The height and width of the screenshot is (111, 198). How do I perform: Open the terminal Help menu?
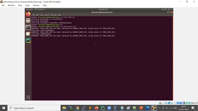(x=59, y=15)
